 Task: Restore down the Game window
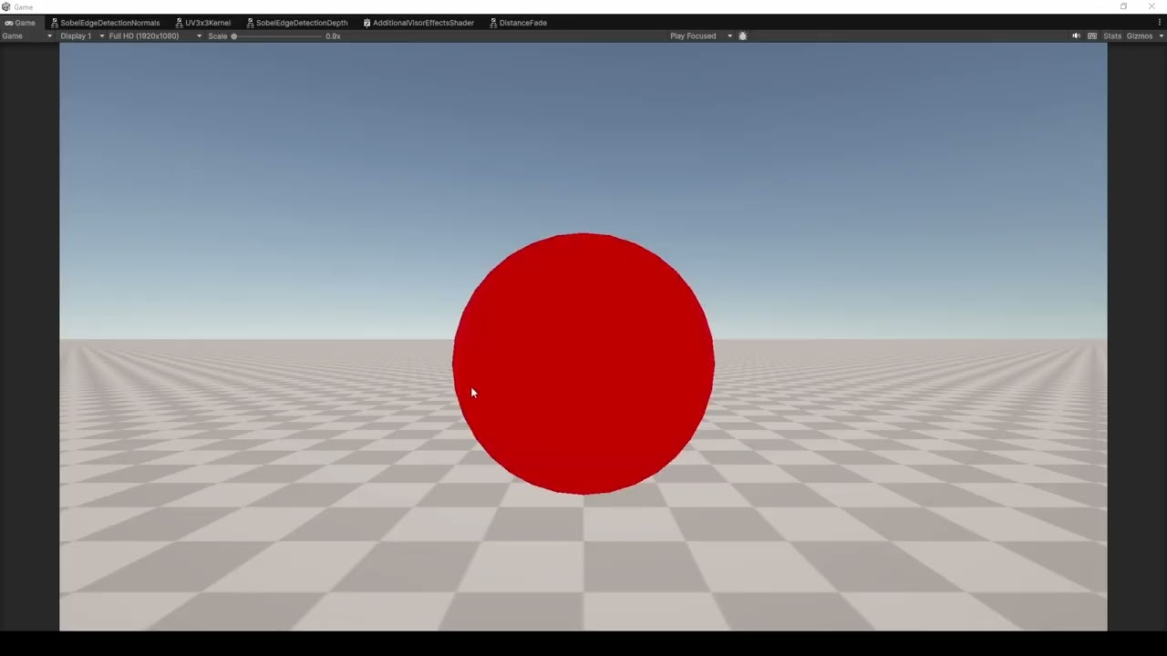click(1123, 6)
